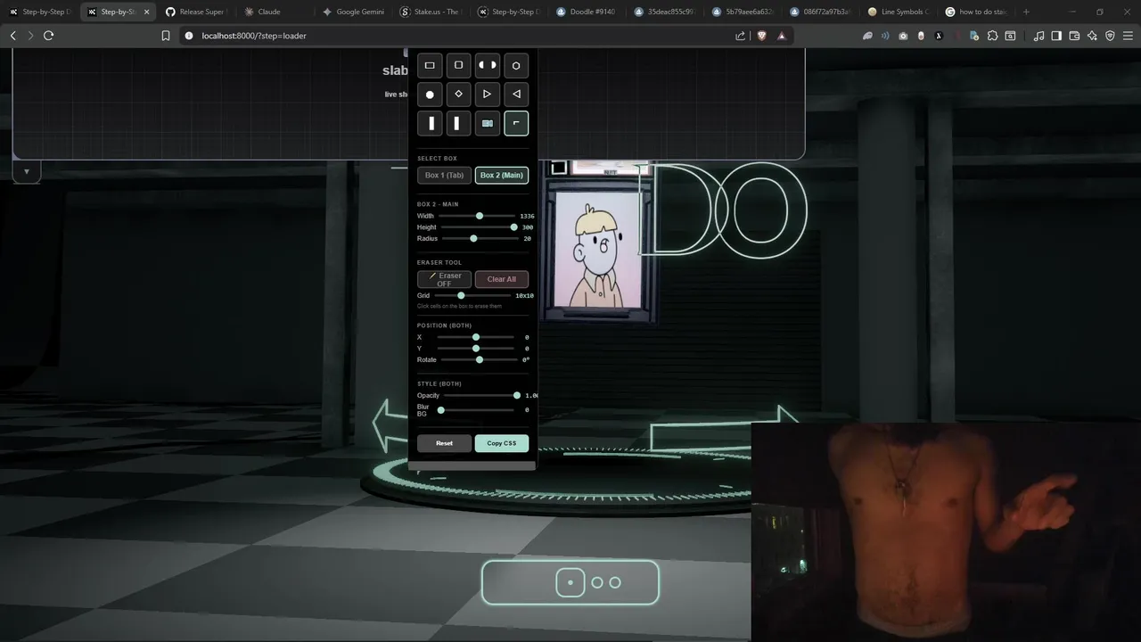The image size is (1141, 642).
Task: Adjust the Grid size slider
Action: point(472,295)
